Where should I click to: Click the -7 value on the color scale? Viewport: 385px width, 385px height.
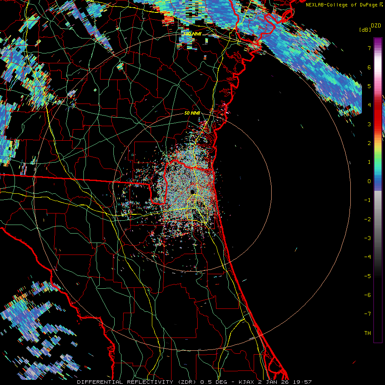(x=367, y=314)
